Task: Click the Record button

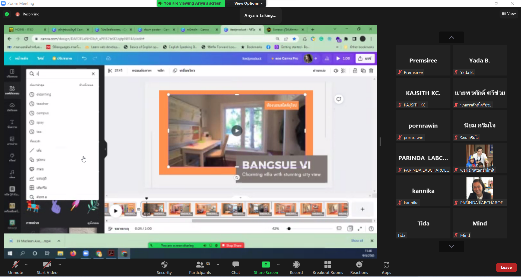Action: click(296, 267)
